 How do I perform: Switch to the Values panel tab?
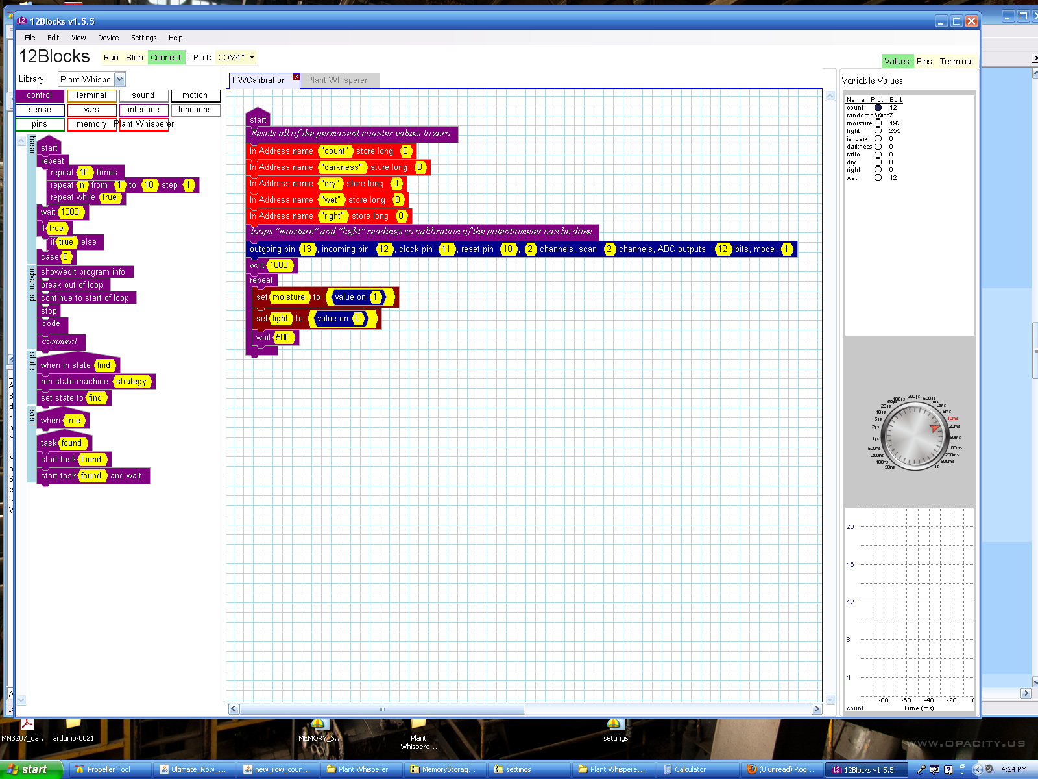[897, 61]
